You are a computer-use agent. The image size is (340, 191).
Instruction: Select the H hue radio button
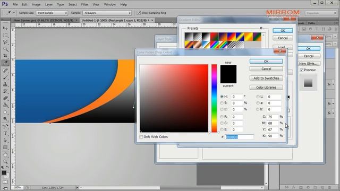pos(222,97)
